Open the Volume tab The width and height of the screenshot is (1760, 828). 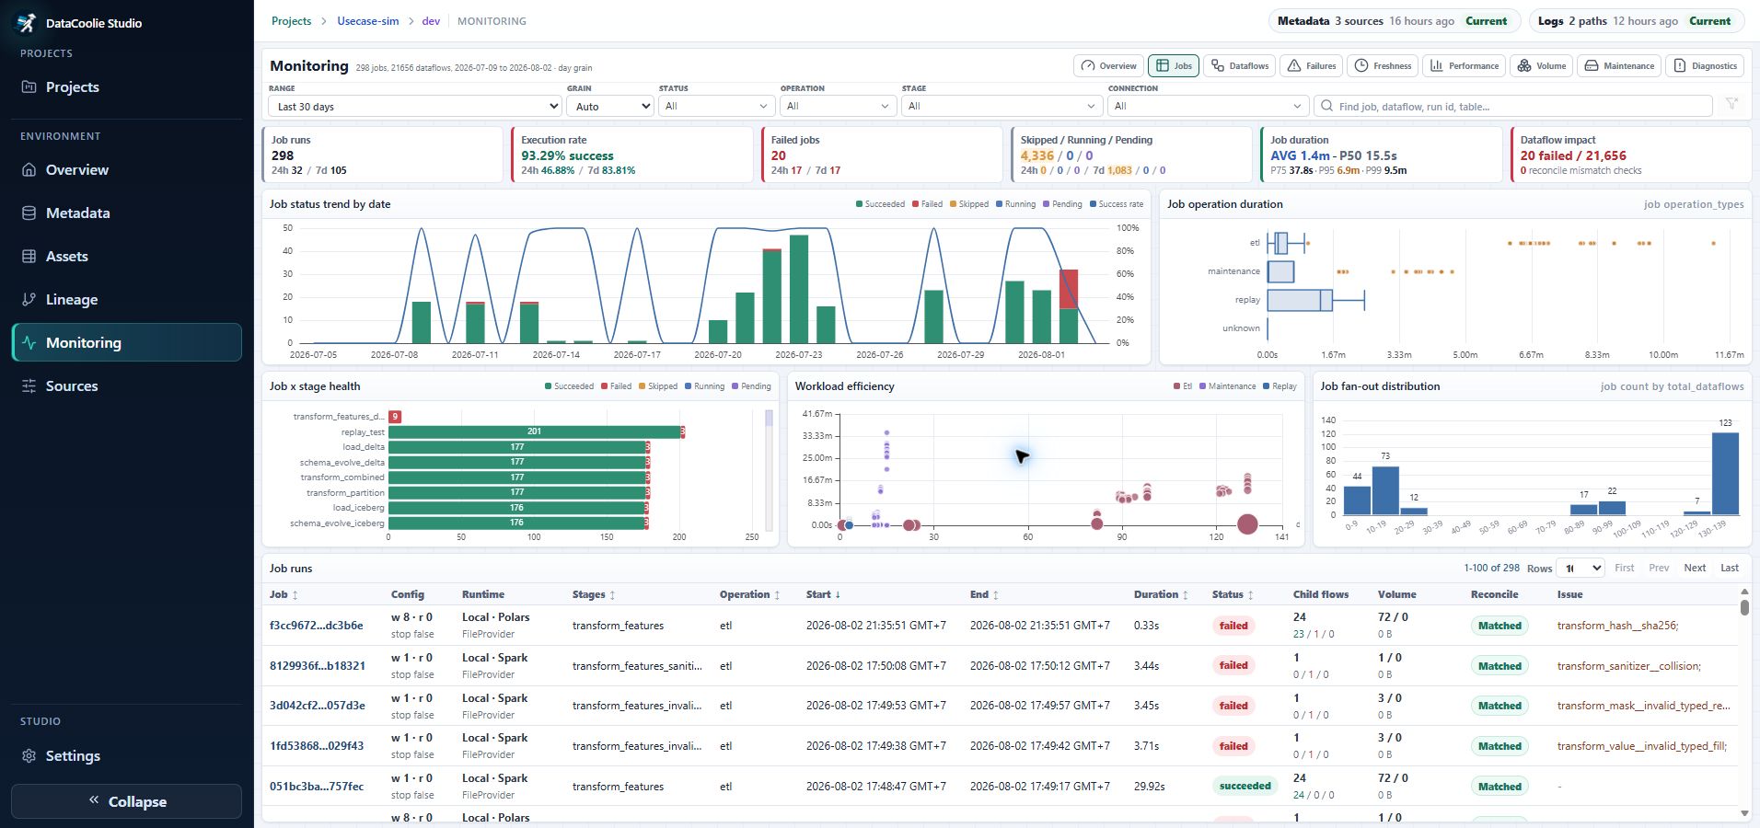tap(1541, 66)
